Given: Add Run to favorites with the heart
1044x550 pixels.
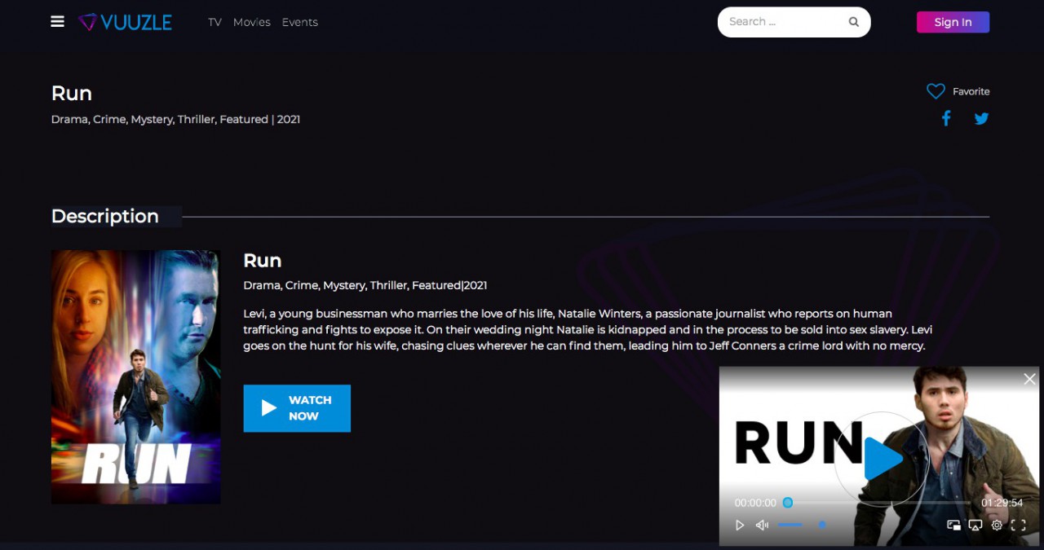Looking at the screenshot, I should pos(936,91).
